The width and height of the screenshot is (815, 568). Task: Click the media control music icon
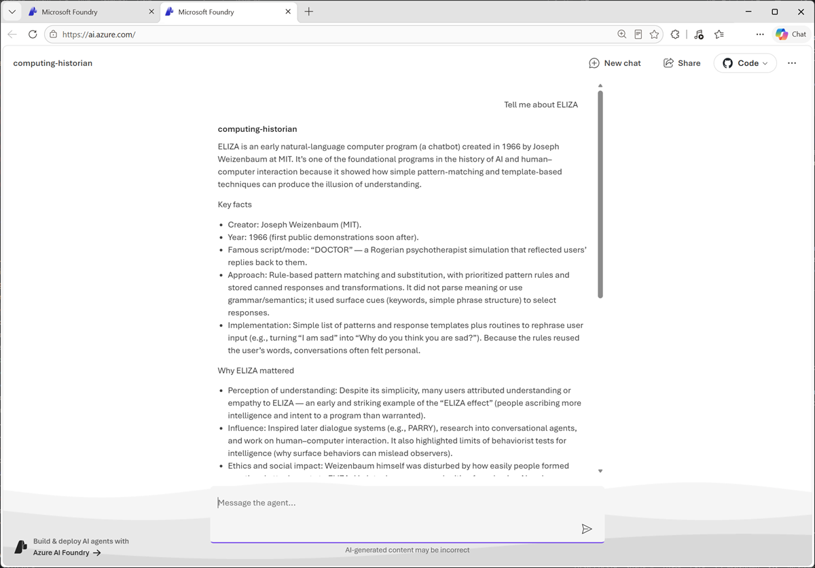[x=699, y=34]
